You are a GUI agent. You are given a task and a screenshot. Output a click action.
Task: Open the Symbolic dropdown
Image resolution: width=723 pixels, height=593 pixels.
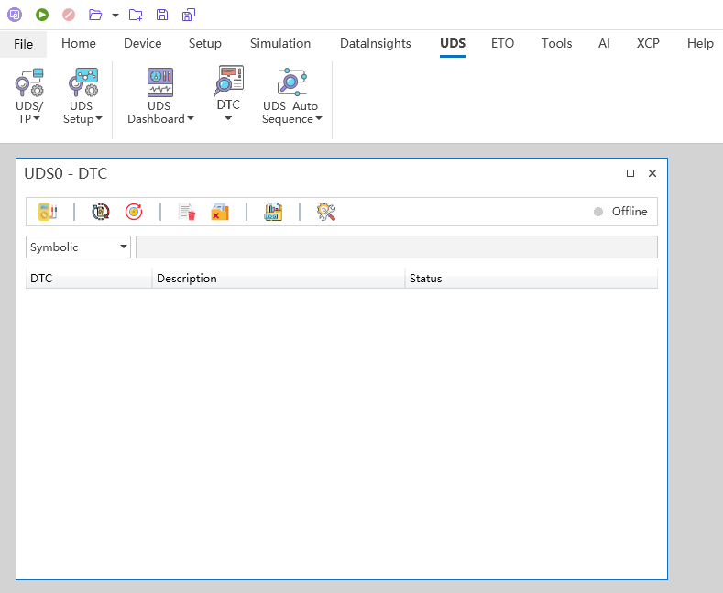tap(78, 247)
